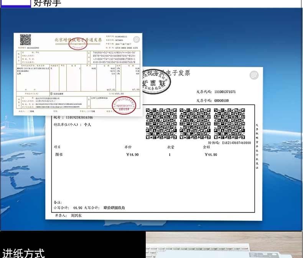This screenshot has width=303, height=258.
Task: Click the ¥7.99 tax total on small invoice
Action: [136, 90]
